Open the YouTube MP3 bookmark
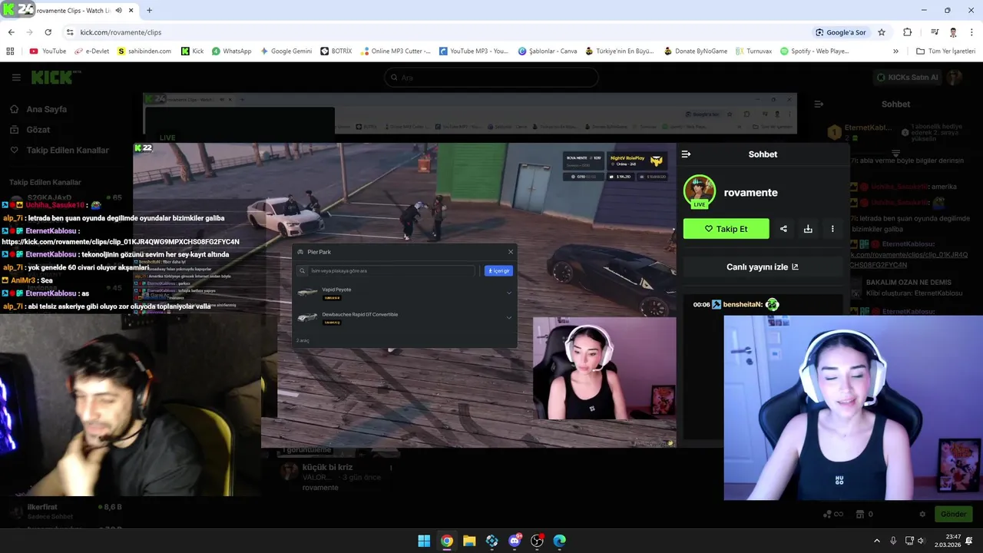 (474, 51)
